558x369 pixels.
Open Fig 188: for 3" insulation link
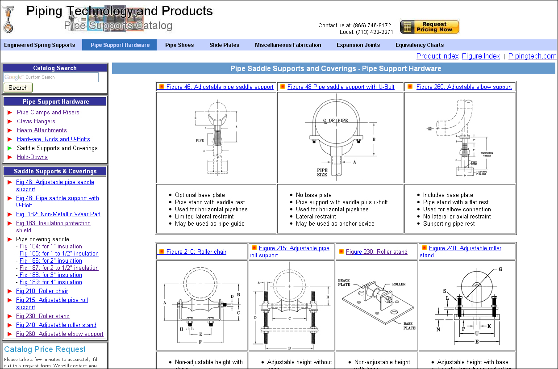[x=50, y=275]
